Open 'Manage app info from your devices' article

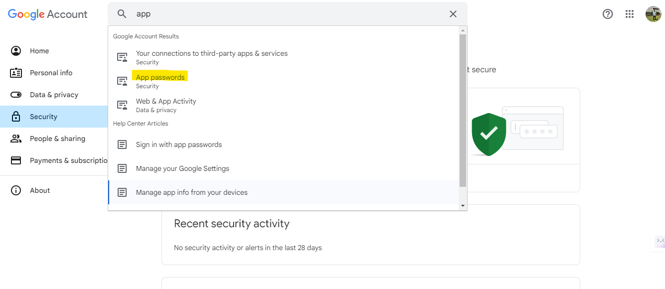click(284, 192)
